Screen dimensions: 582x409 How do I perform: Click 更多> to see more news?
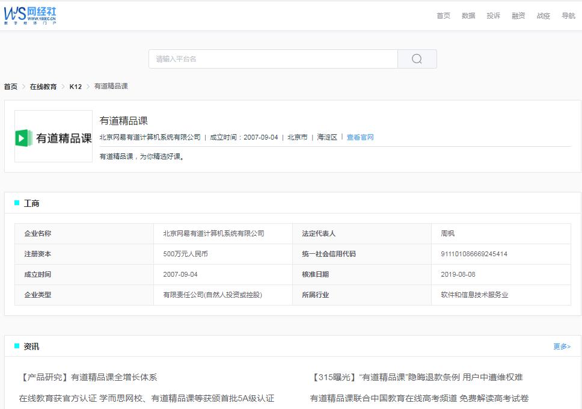[562, 346]
